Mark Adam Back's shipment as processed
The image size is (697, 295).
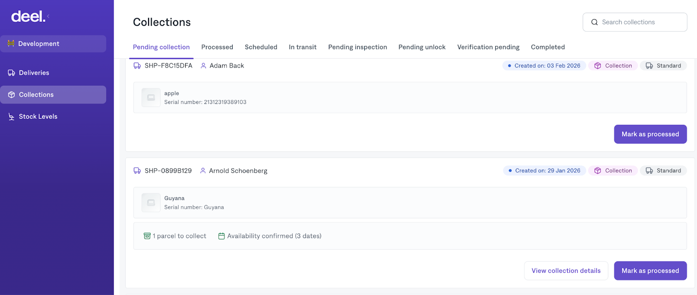650,134
